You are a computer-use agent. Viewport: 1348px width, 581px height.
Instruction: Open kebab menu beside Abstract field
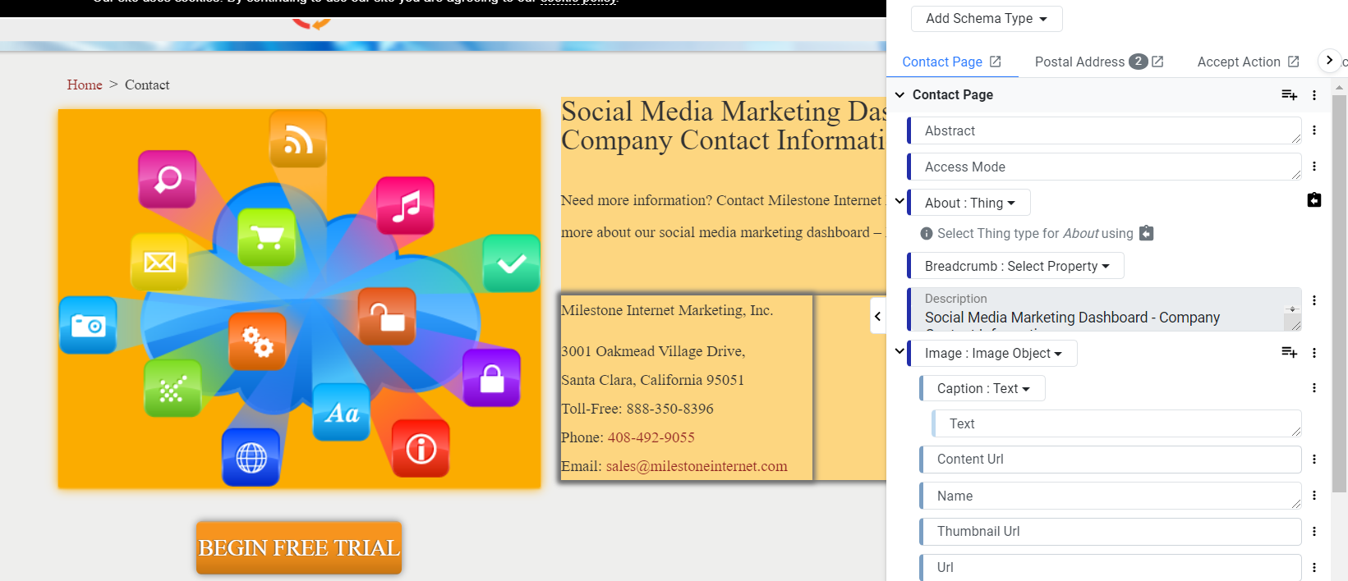pyautogui.click(x=1314, y=130)
